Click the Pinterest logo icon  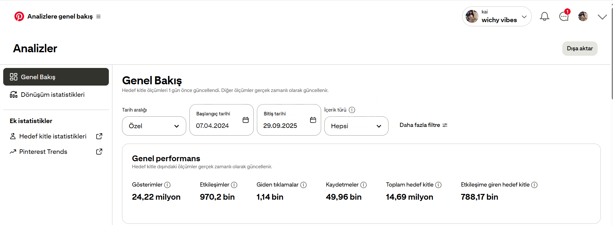[x=19, y=16]
